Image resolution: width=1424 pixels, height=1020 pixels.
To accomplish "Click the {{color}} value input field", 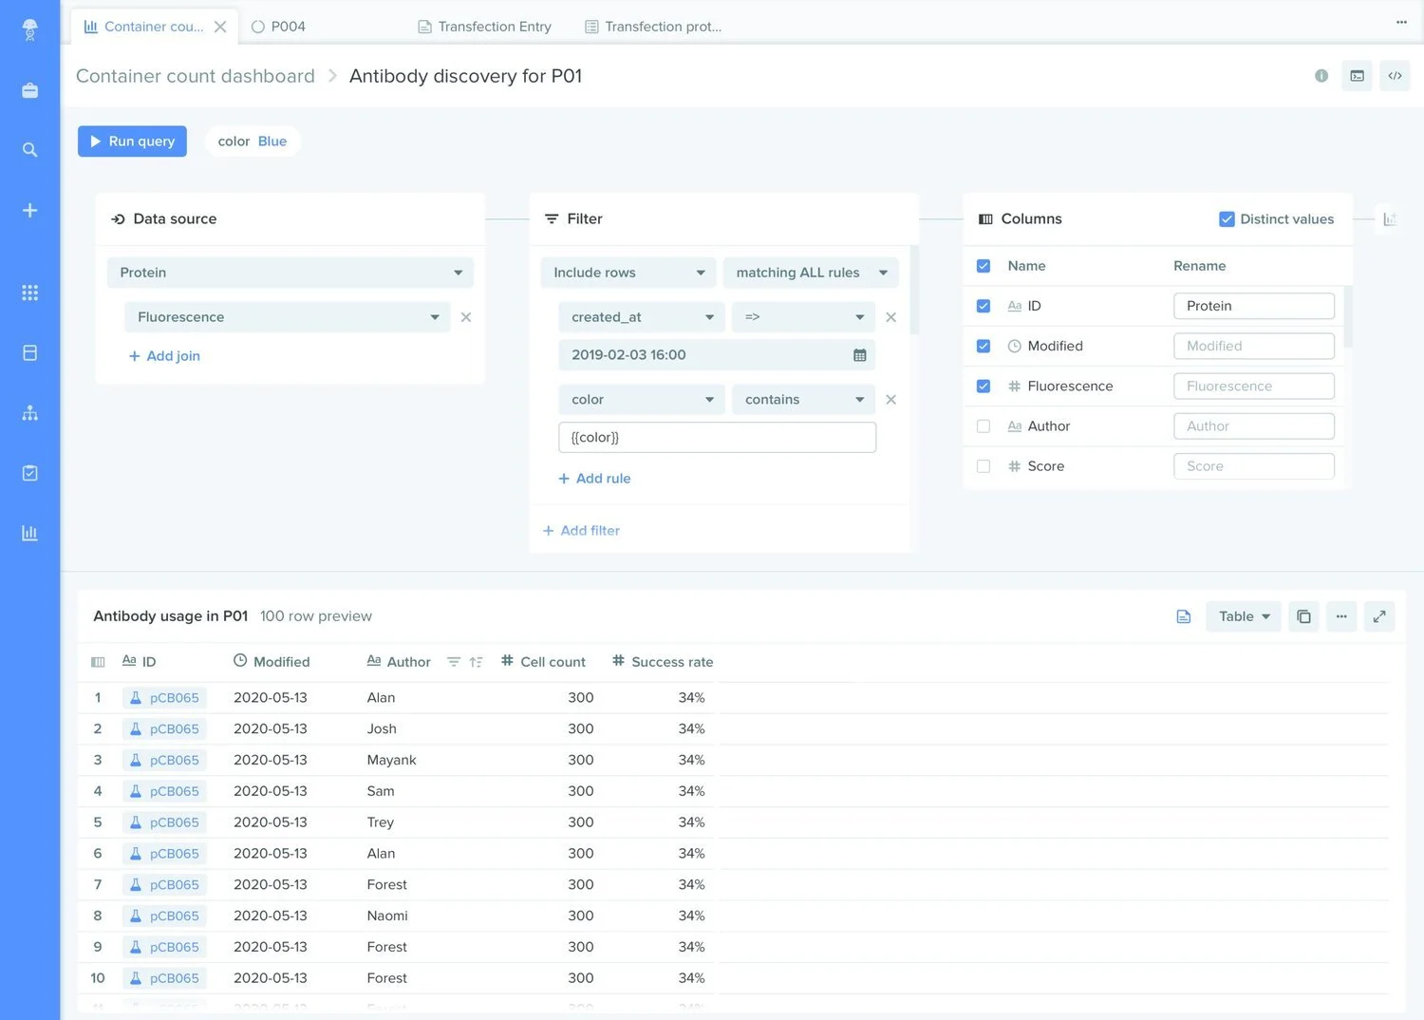I will pos(717,438).
